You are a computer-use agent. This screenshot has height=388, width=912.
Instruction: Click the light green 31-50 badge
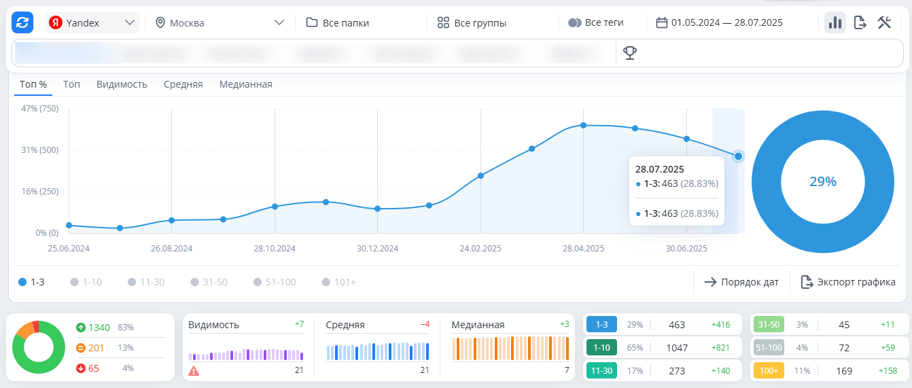(x=769, y=325)
